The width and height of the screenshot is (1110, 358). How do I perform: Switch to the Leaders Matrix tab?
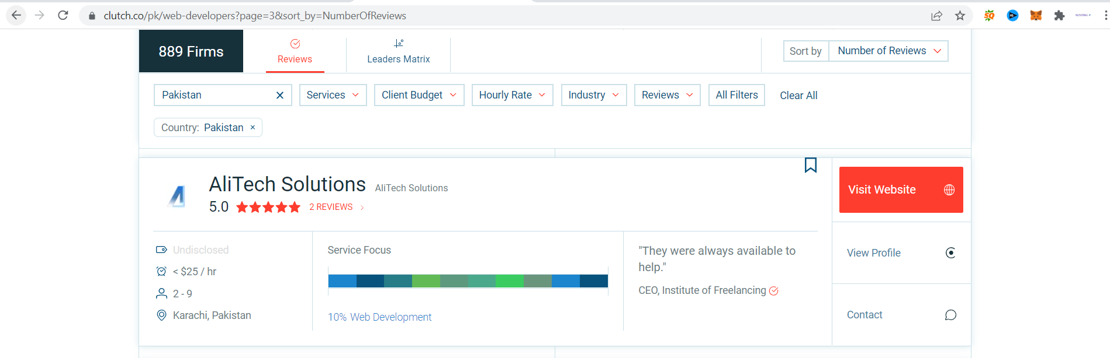(399, 51)
